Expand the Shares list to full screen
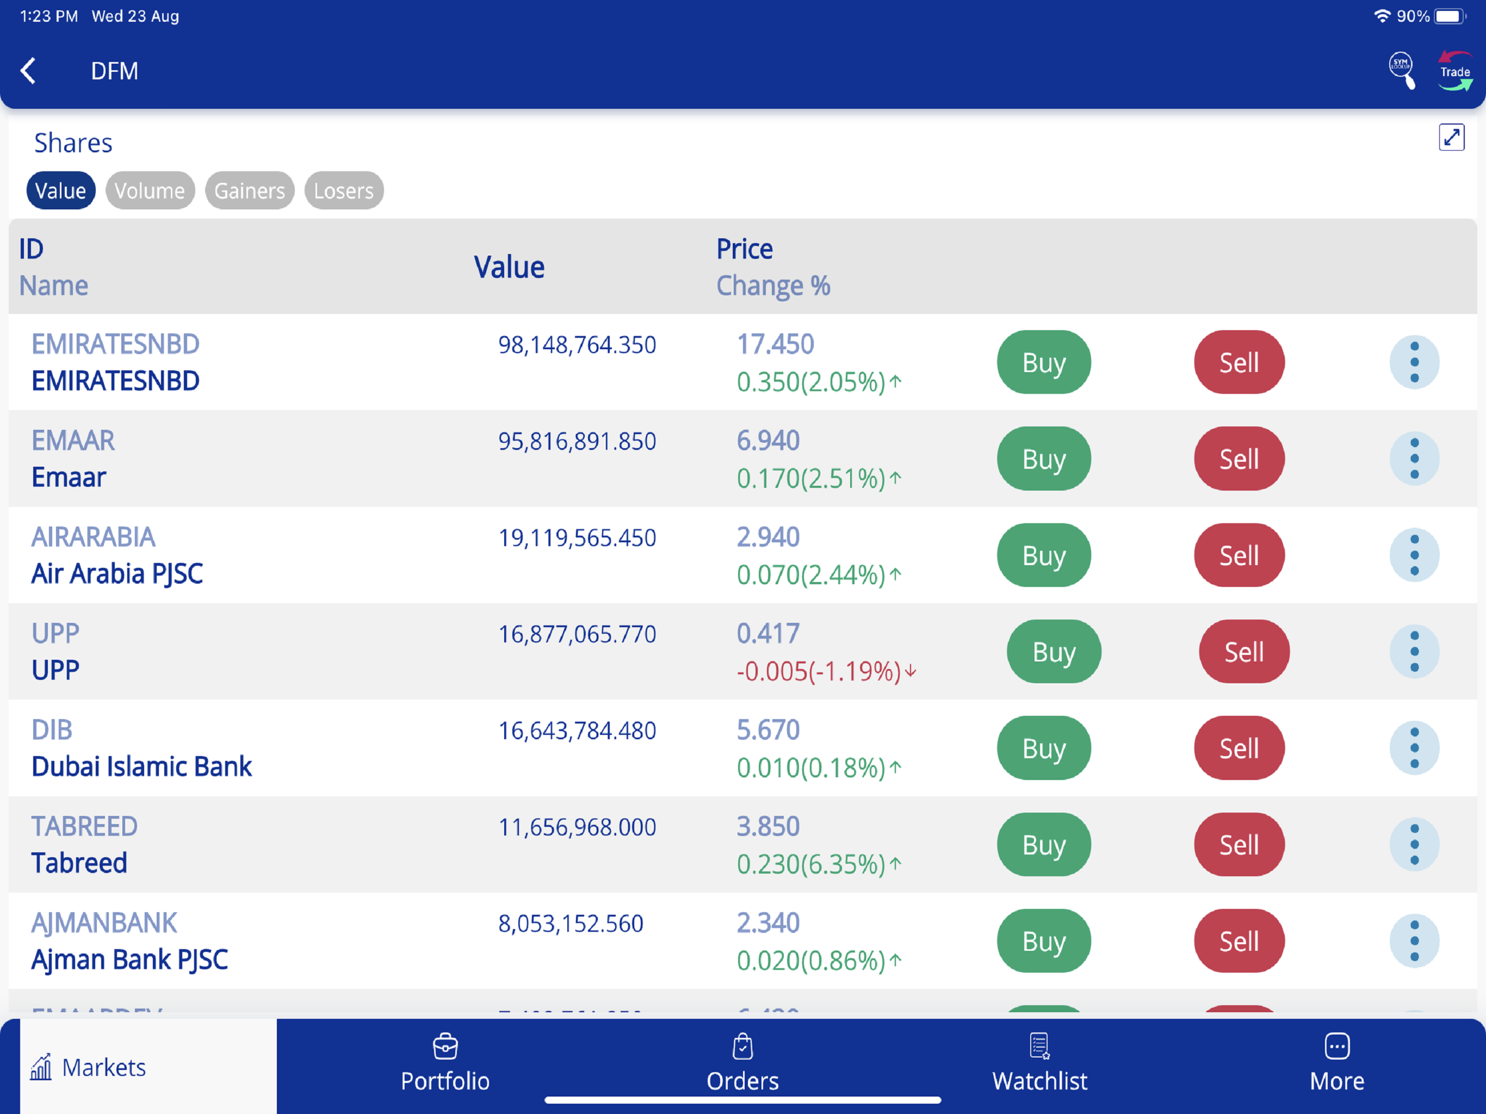This screenshot has width=1486, height=1114. tap(1451, 137)
